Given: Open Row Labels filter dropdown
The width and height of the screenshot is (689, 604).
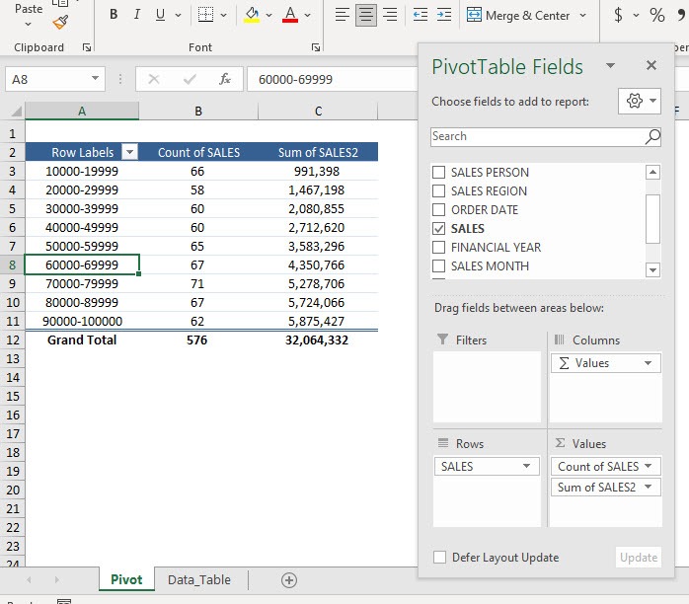Looking at the screenshot, I should tap(129, 152).
